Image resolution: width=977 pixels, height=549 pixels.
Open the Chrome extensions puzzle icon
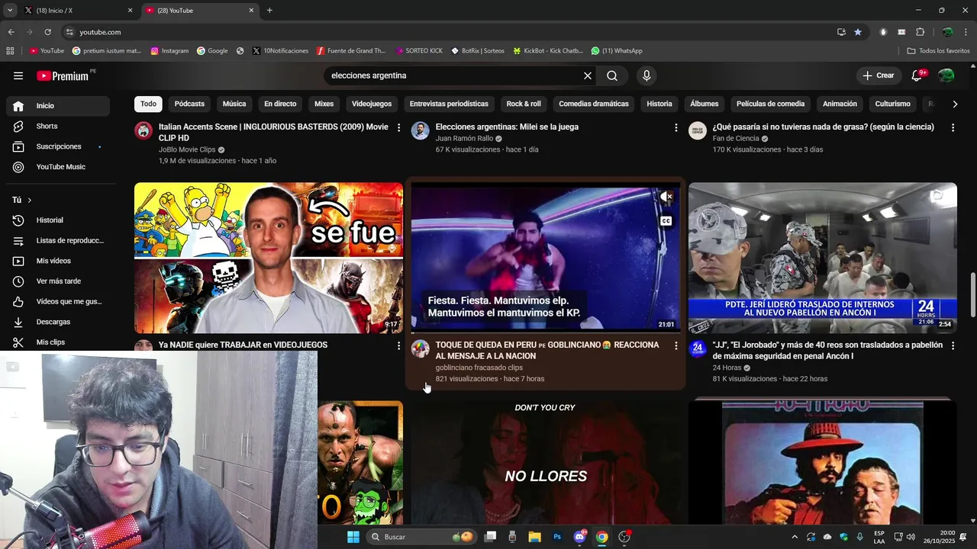click(x=920, y=32)
